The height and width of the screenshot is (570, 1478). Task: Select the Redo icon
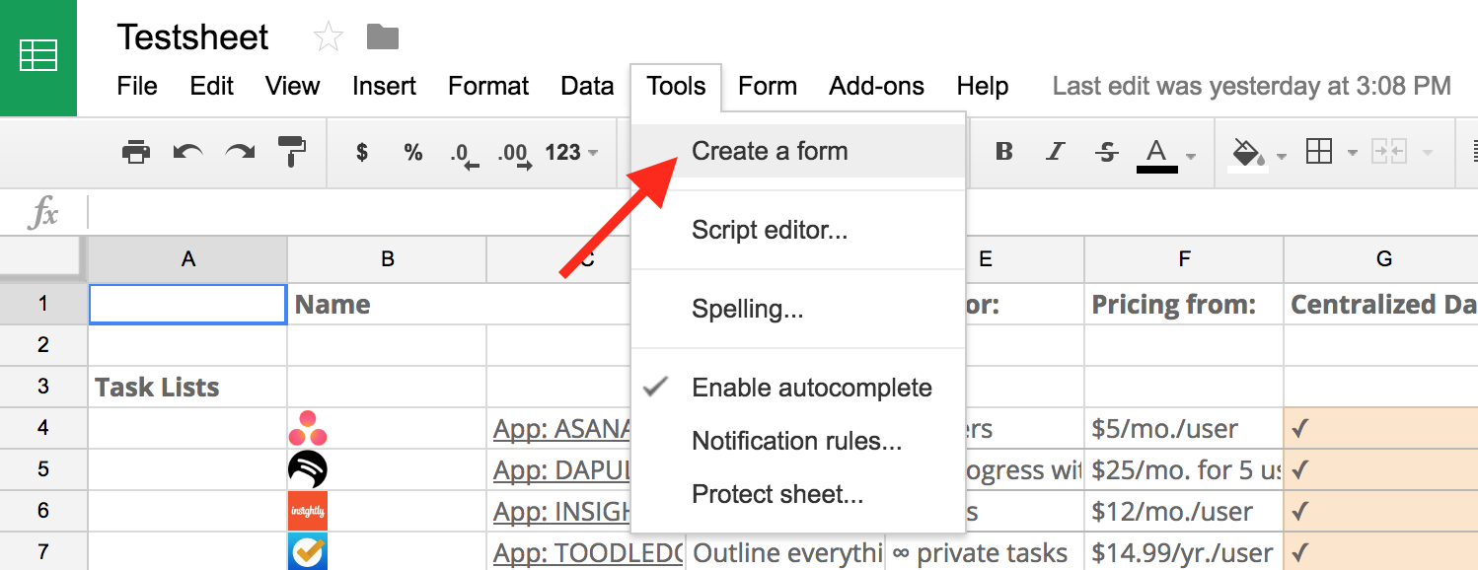tap(240, 152)
